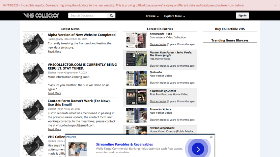Click New Yorker Video under Quilombo
Viewport: 280px width, 157px height.
click(x=161, y=76)
